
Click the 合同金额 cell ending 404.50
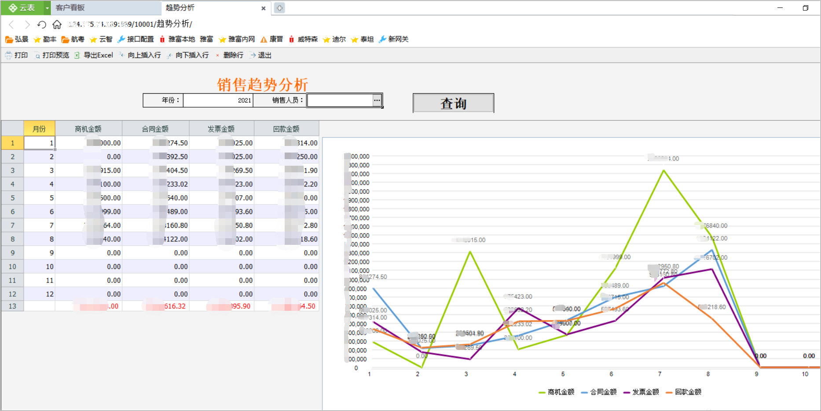point(155,170)
